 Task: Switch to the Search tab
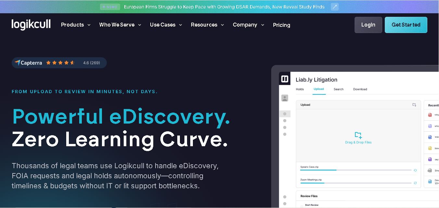coord(339,89)
